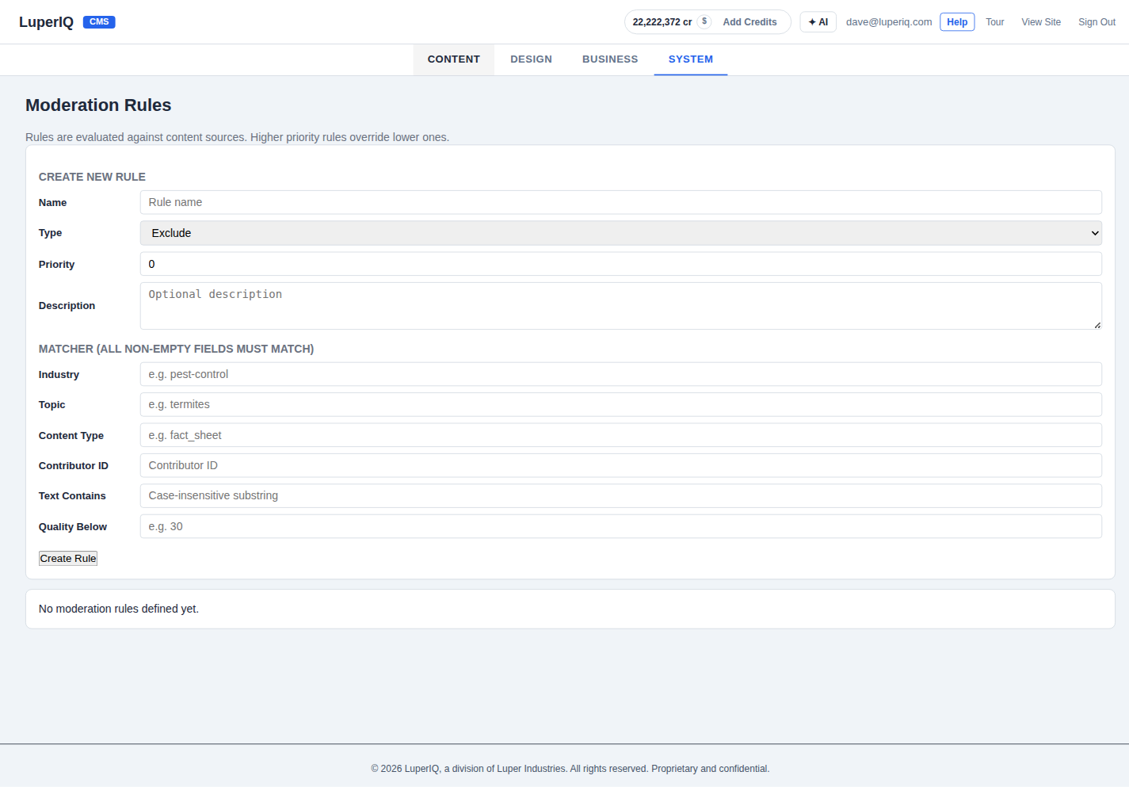
Task: Click the blue CMS badge
Action: (99, 21)
